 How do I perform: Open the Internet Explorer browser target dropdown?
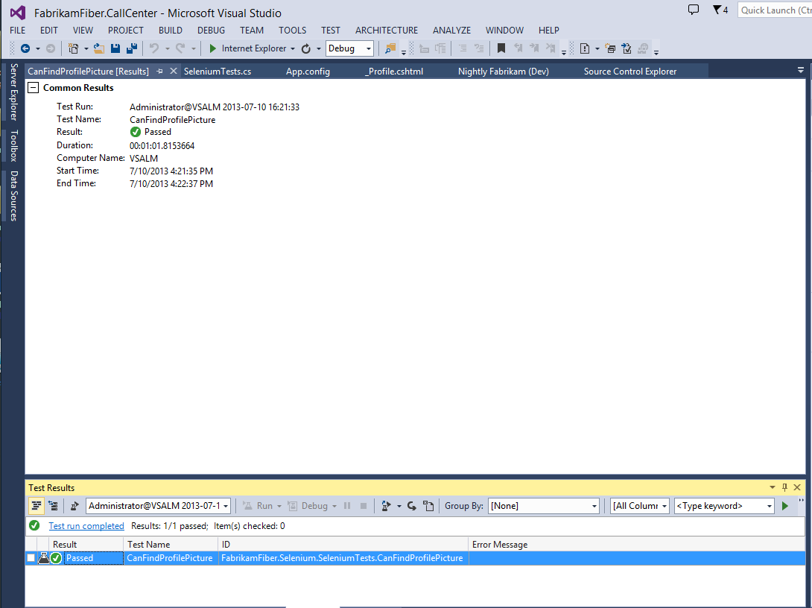293,48
